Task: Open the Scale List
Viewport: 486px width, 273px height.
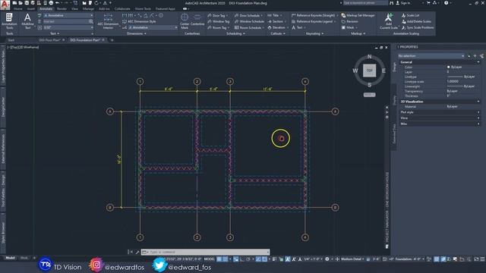Action: [x=410, y=15]
